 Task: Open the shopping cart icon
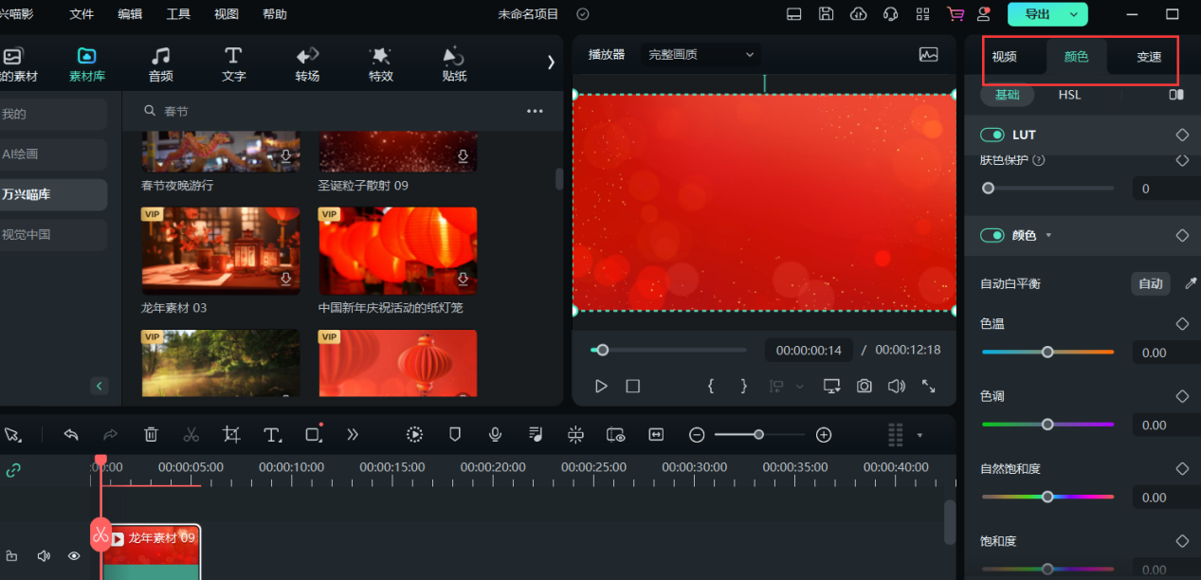(955, 14)
